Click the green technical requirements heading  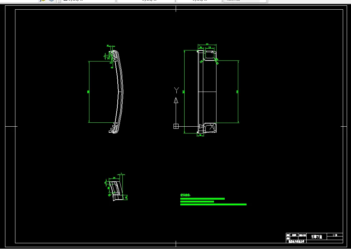click(x=185, y=195)
